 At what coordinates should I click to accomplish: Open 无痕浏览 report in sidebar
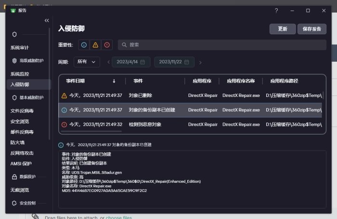point(20,190)
